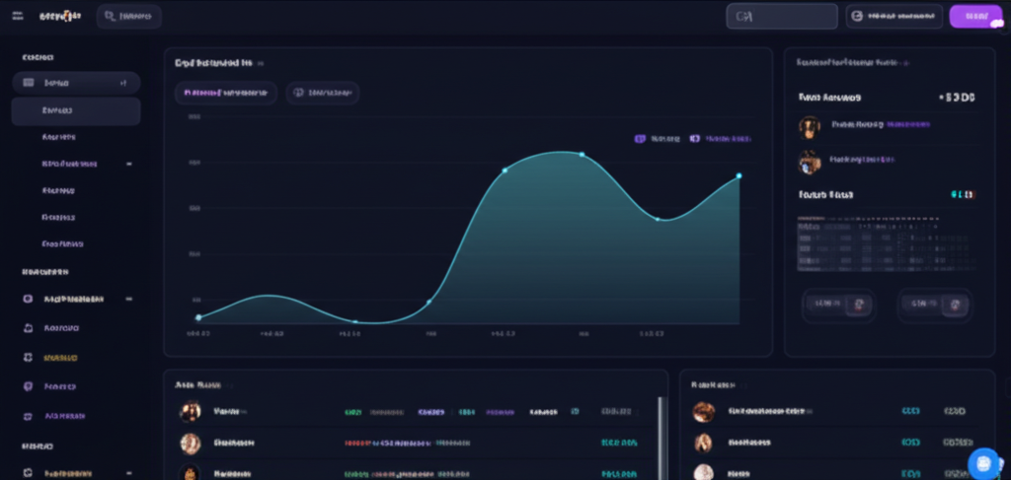This screenshot has width=1011, height=480.
Task: Toggle the first purple legend series on the chart
Action: click(640, 139)
